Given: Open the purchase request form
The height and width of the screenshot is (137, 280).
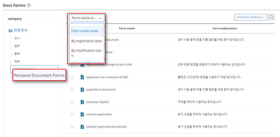Looking at the screenshot, I should 97,102.
